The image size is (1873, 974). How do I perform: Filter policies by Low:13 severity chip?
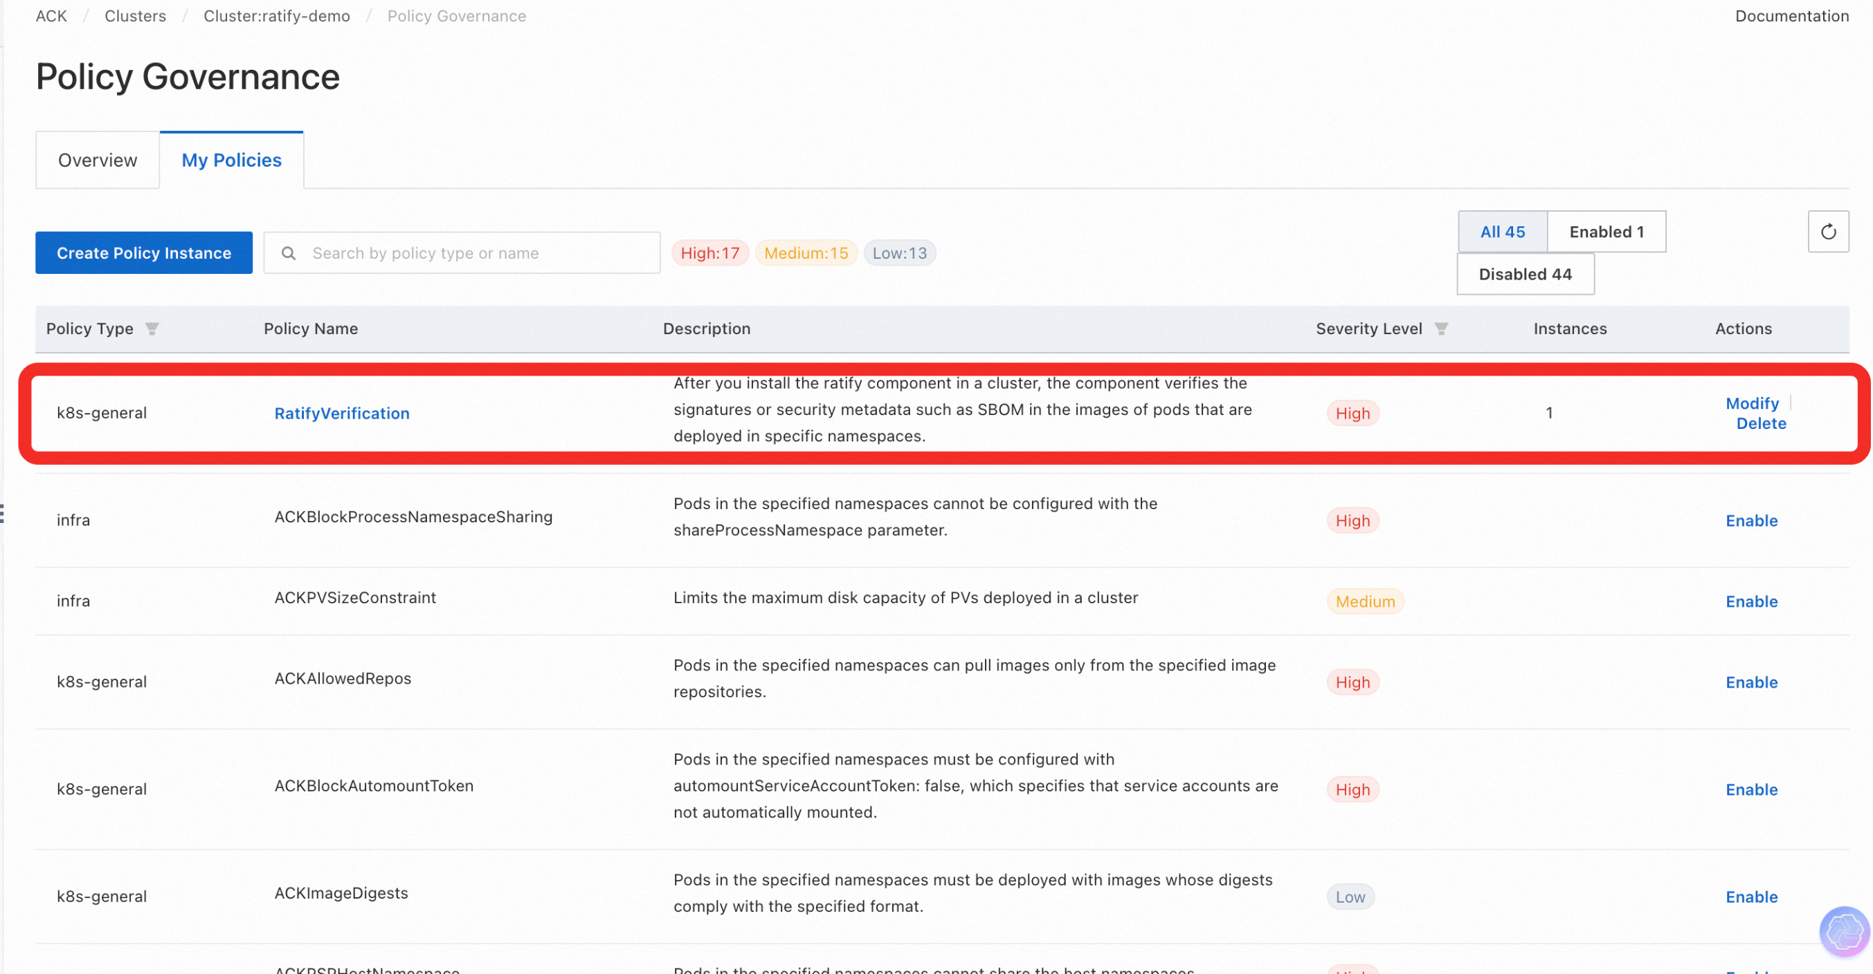899,252
